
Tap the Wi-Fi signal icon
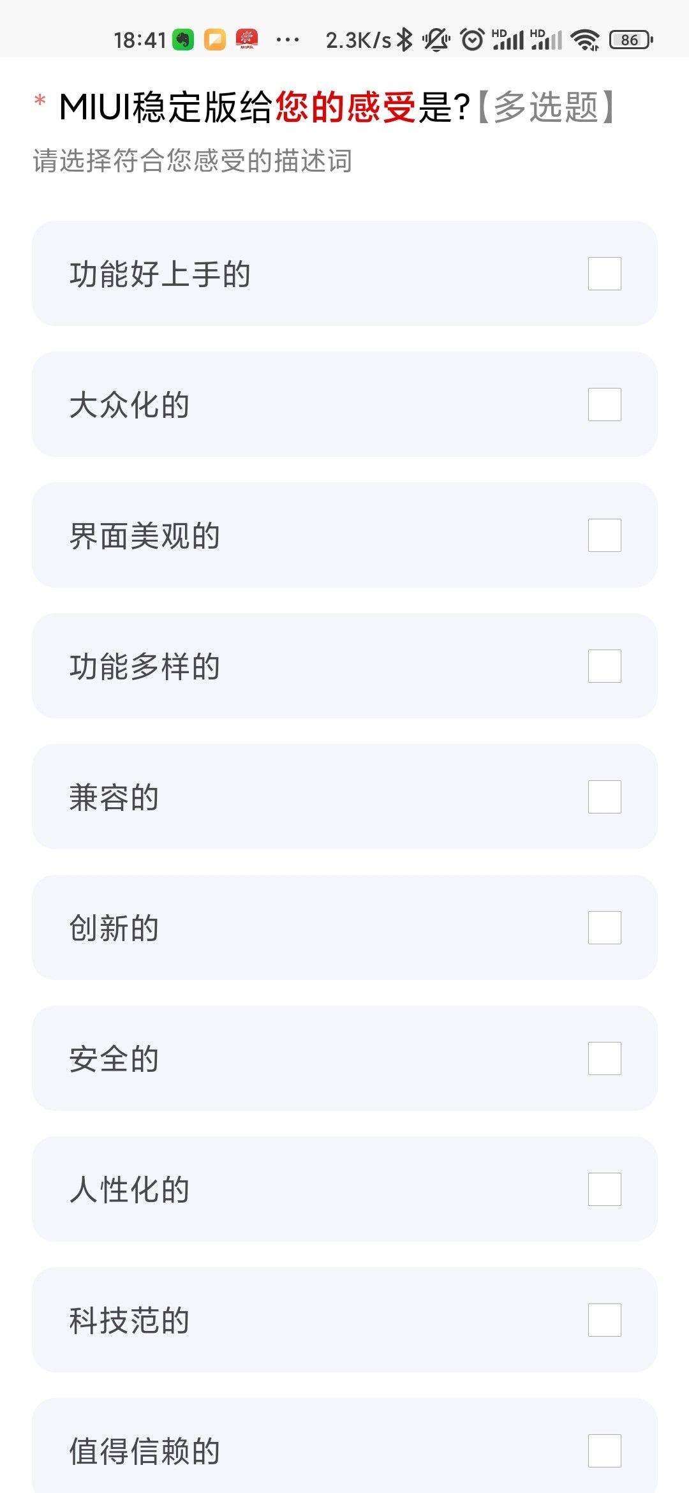pyautogui.click(x=585, y=40)
